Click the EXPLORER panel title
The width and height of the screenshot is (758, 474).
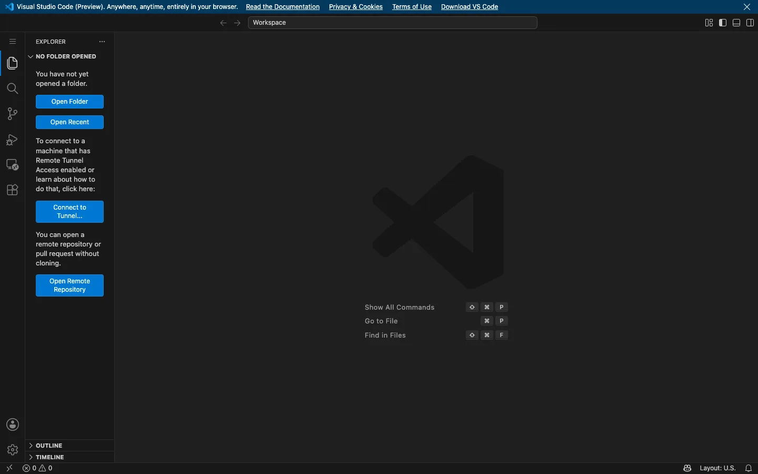tap(51, 42)
